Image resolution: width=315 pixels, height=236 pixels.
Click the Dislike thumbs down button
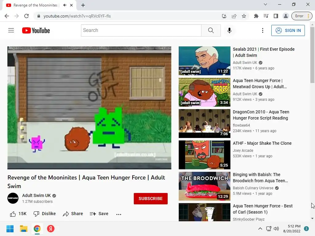click(x=45, y=214)
